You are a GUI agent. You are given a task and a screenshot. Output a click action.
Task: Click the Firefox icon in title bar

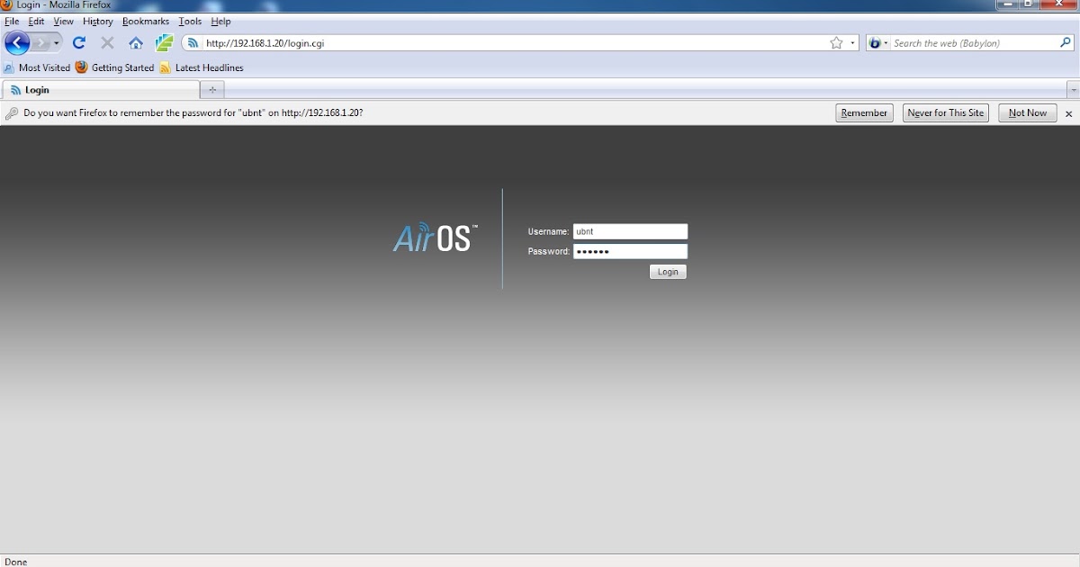7,4
